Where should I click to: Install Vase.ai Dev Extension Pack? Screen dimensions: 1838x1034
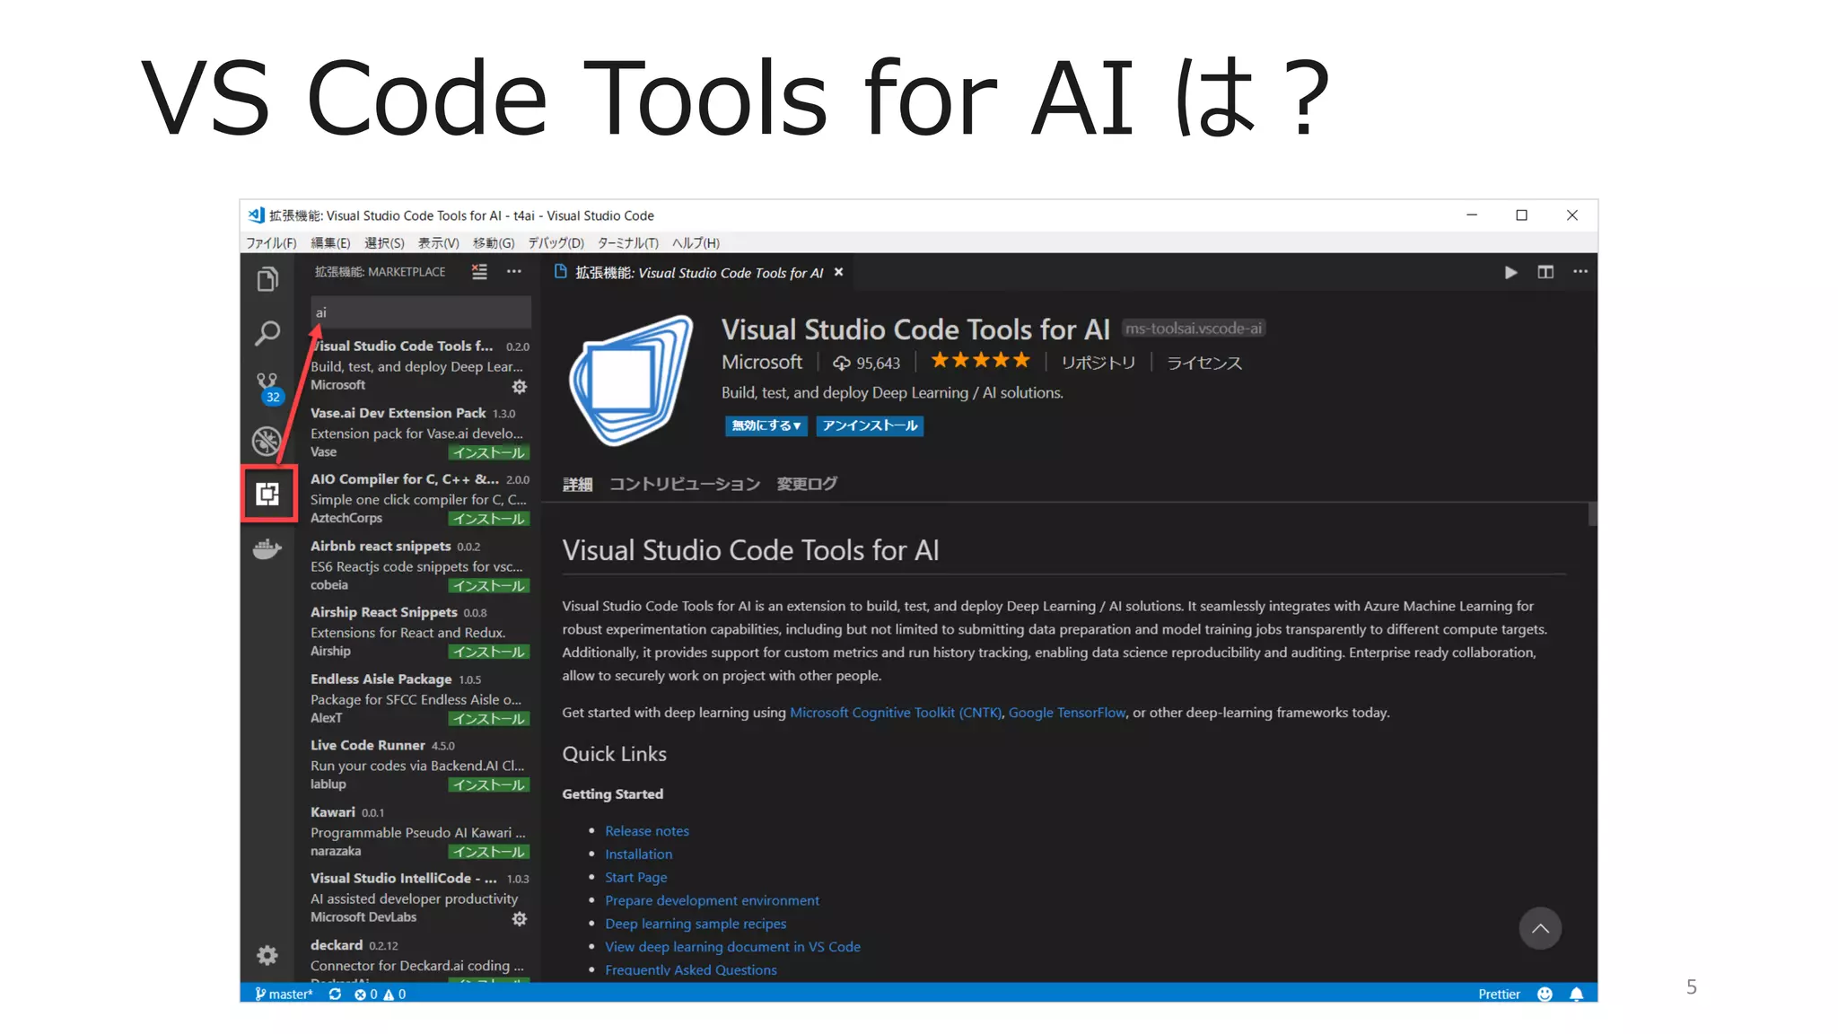pyautogui.click(x=489, y=452)
